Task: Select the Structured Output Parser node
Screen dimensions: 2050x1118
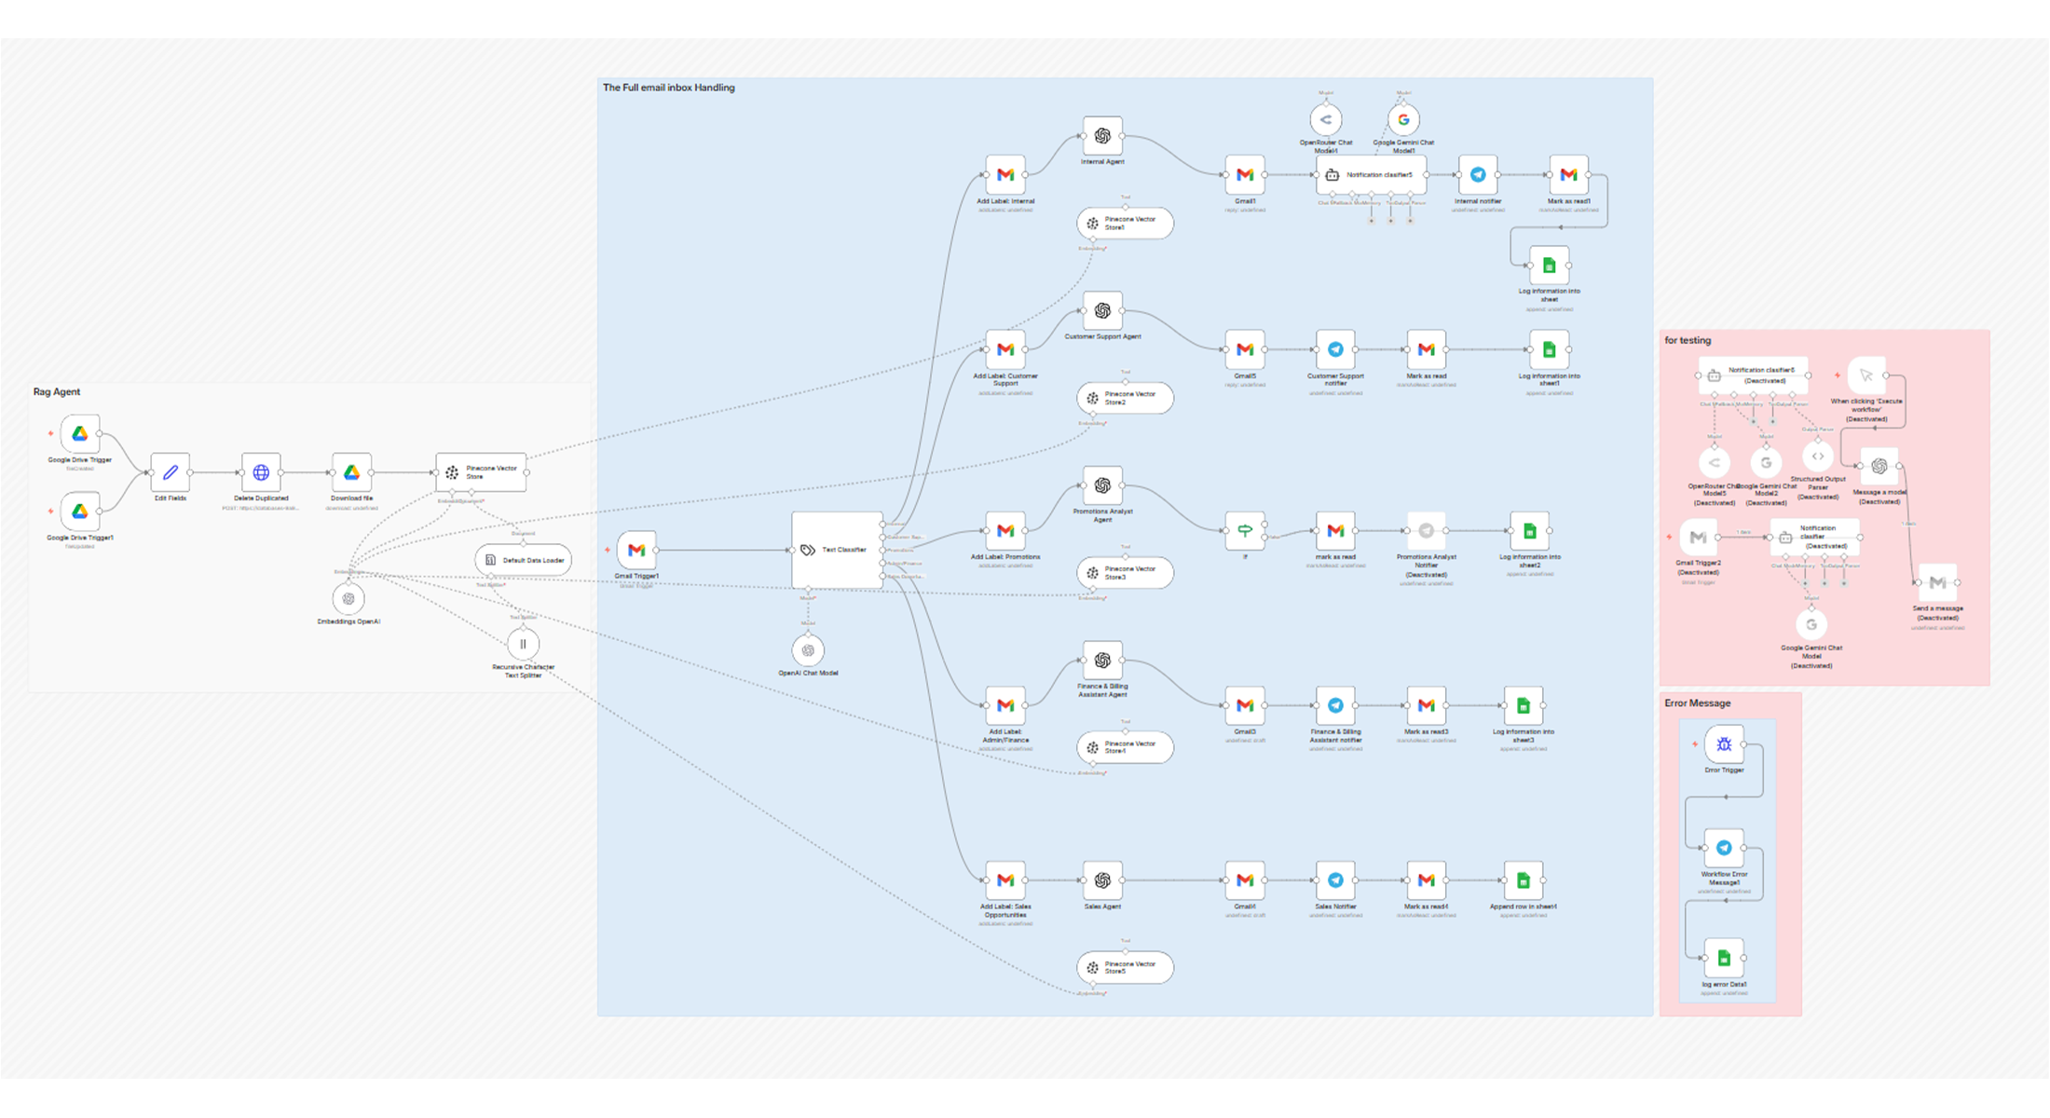Action: pyautogui.click(x=1818, y=456)
